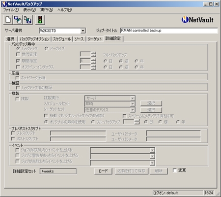Select the 詳細設定 tab

click(x=113, y=38)
